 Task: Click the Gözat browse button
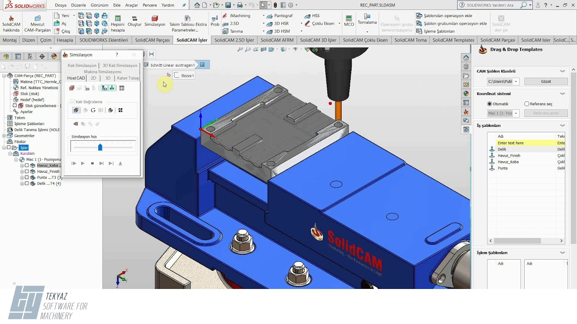546,81
